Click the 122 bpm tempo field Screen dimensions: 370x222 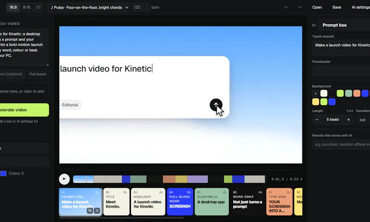(141, 7)
